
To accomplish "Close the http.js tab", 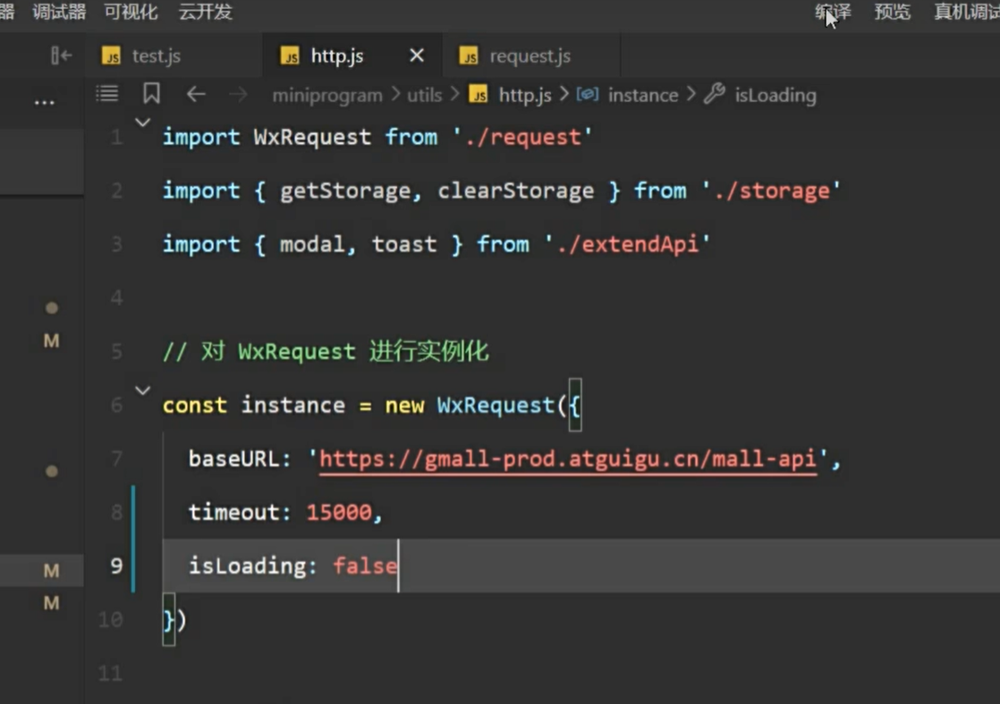I will pos(416,55).
